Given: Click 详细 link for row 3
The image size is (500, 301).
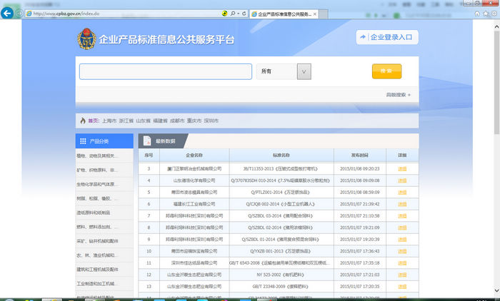Looking at the screenshot, I should point(401,169).
